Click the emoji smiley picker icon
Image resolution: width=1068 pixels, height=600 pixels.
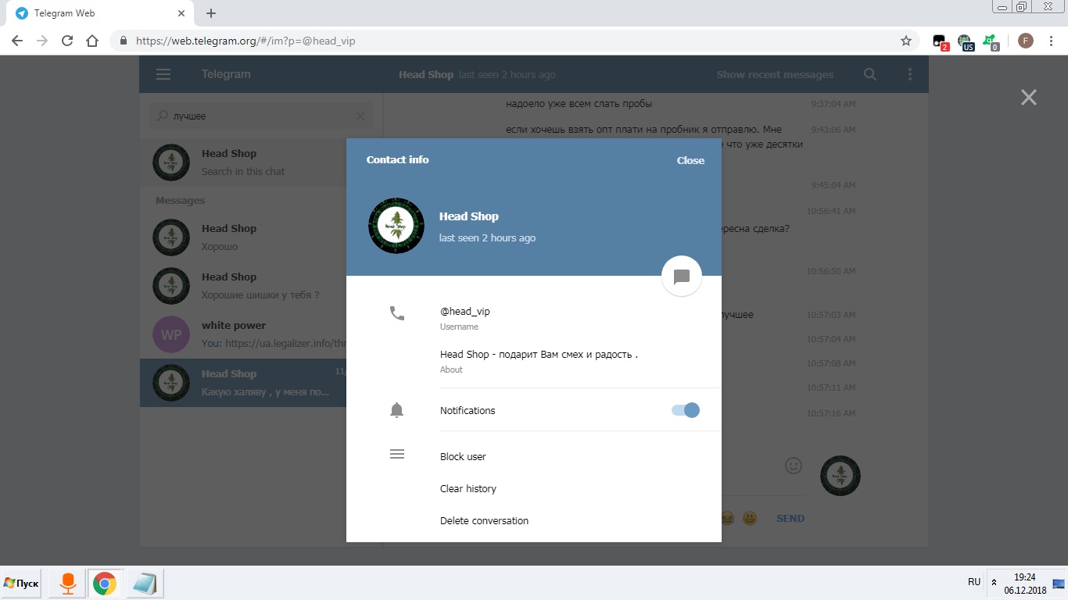click(794, 466)
